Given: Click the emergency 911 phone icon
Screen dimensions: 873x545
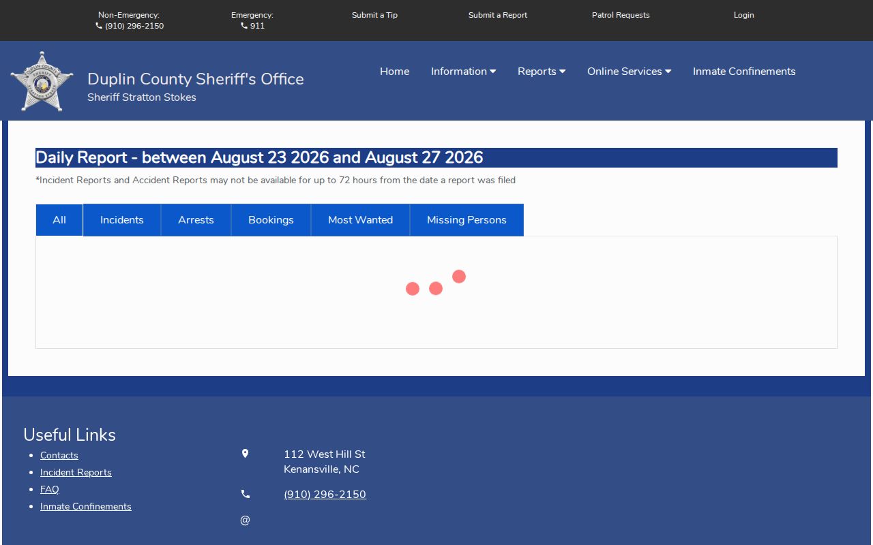Looking at the screenshot, I should point(244,26).
